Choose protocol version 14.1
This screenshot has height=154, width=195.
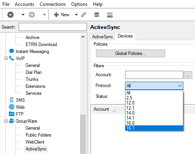click(154, 118)
